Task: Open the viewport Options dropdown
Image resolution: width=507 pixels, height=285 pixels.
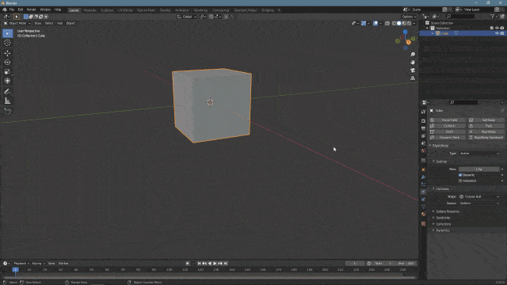Action: tap(409, 17)
